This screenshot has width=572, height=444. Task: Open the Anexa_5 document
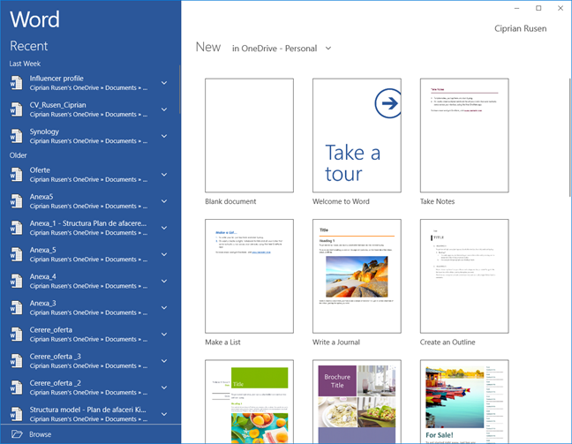[x=90, y=254]
